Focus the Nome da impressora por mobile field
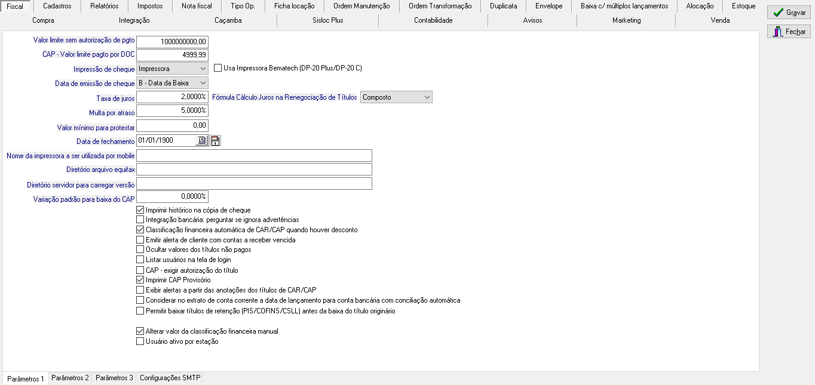This screenshot has height=385, width=815. click(255, 155)
